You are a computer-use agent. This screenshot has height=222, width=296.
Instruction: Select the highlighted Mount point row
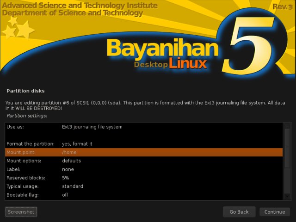coord(143,152)
